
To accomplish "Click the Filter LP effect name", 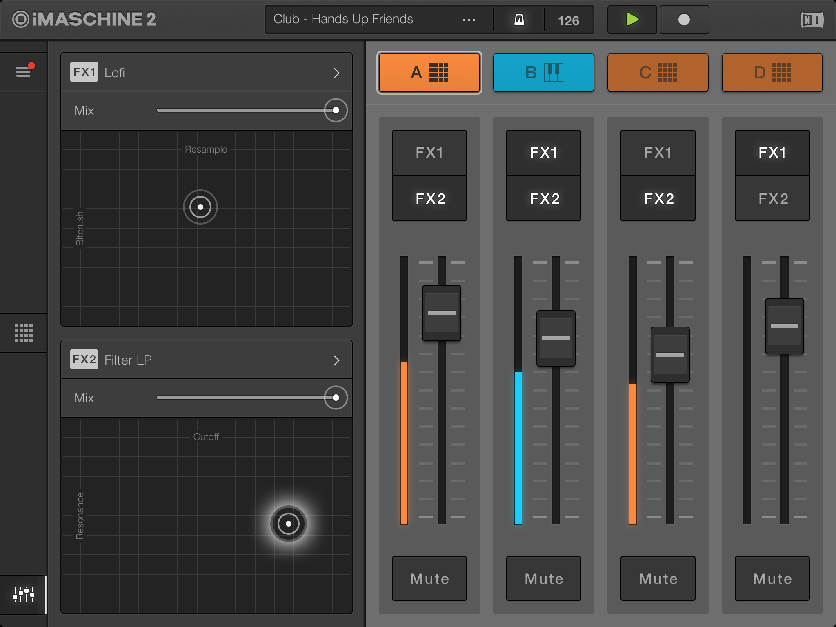I will [x=128, y=360].
